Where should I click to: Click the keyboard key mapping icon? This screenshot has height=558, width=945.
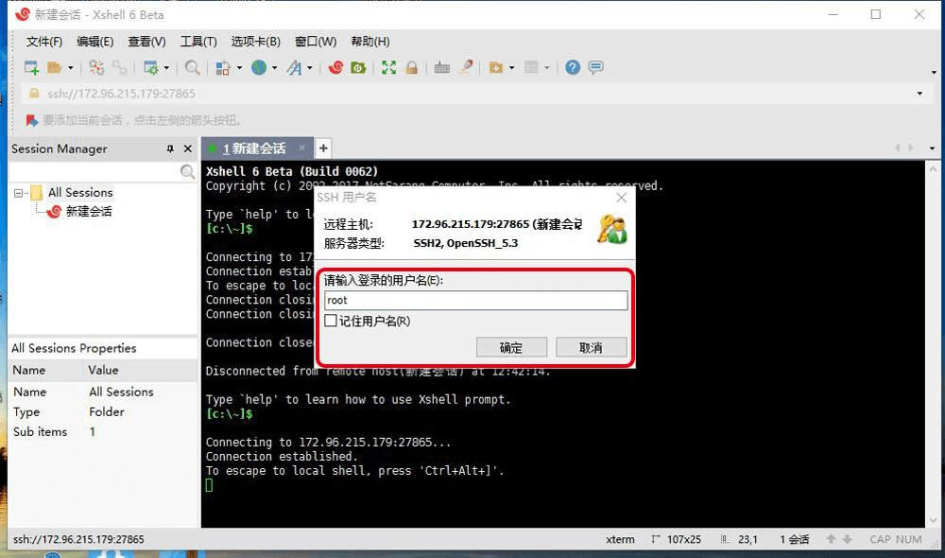click(x=441, y=67)
